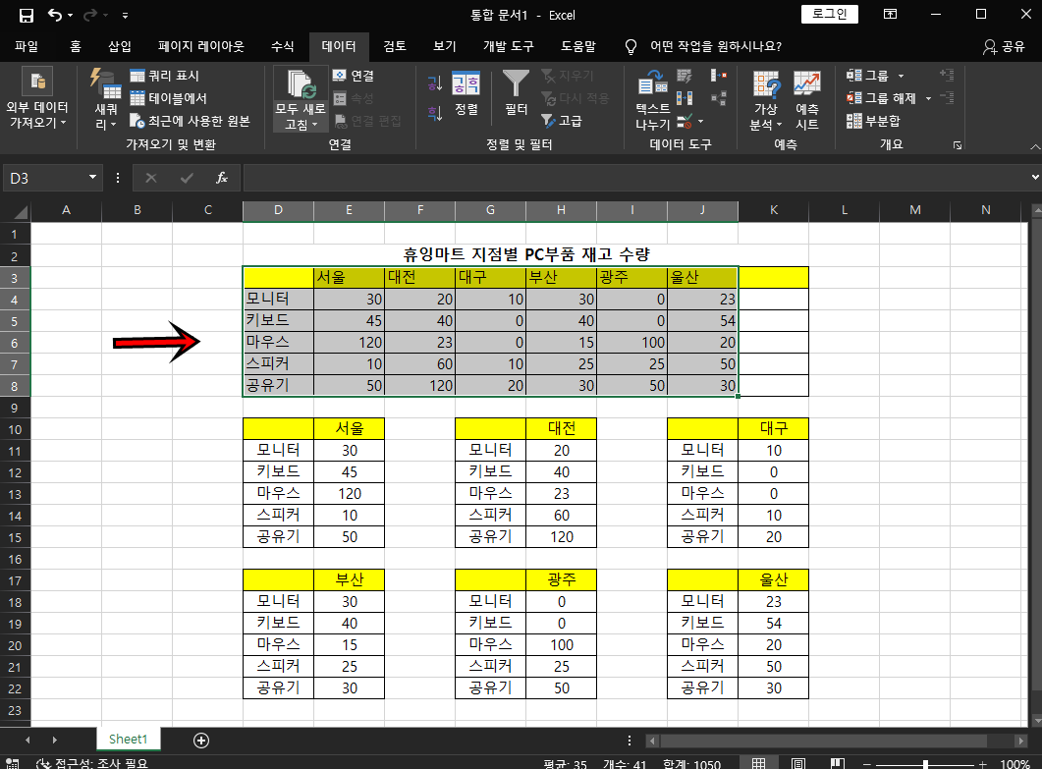Open the Sheet1 tab

(x=128, y=740)
